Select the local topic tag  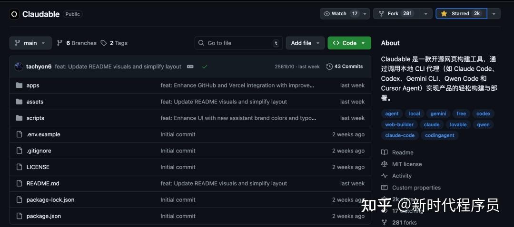coord(415,114)
